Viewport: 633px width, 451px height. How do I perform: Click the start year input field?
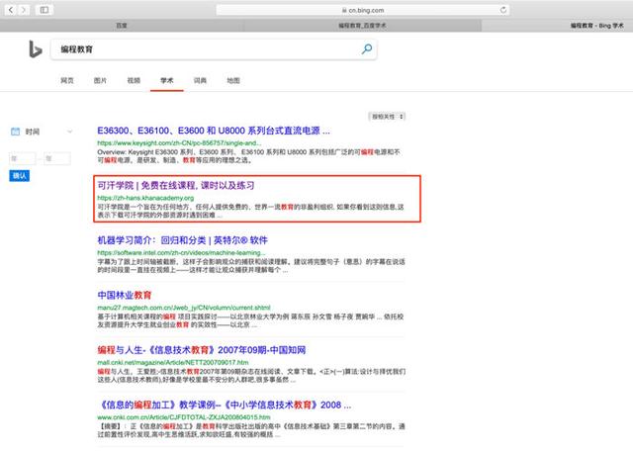(x=23, y=158)
